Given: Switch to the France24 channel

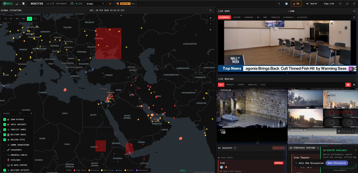Looking at the screenshot, I should [x=275, y=17].
